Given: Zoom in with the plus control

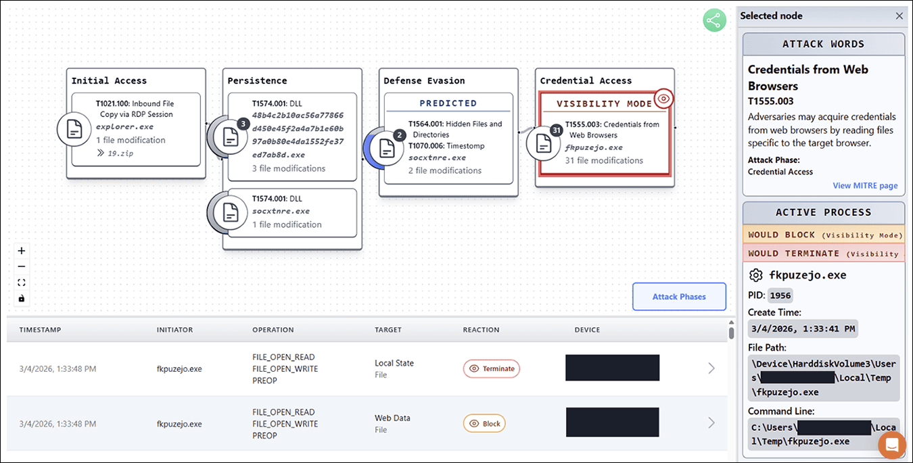Looking at the screenshot, I should tap(22, 251).
